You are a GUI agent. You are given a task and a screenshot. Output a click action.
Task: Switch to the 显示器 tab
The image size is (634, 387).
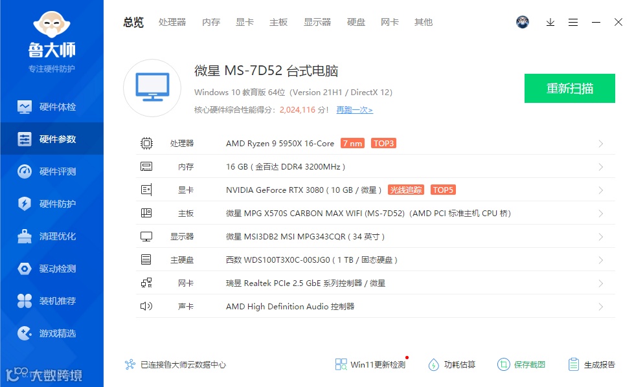(317, 22)
